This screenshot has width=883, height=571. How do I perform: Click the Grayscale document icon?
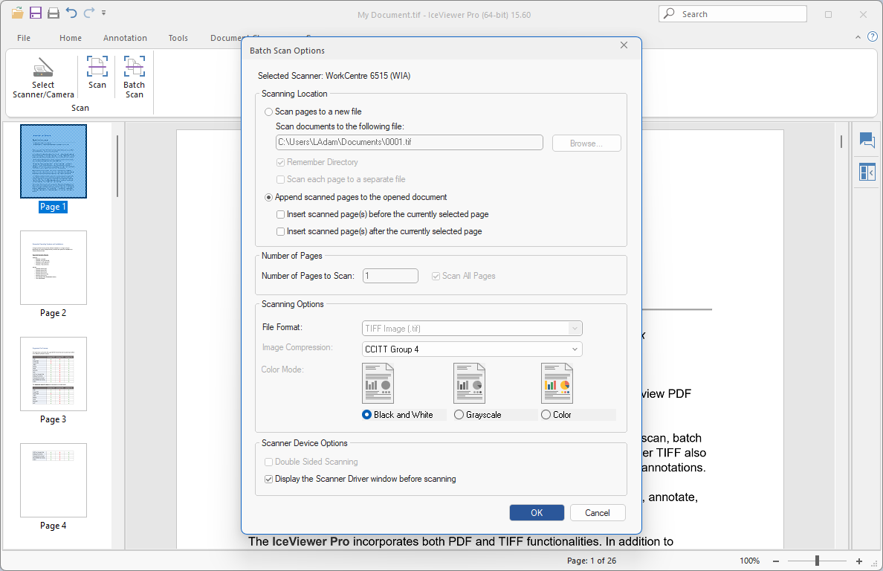pyautogui.click(x=469, y=384)
